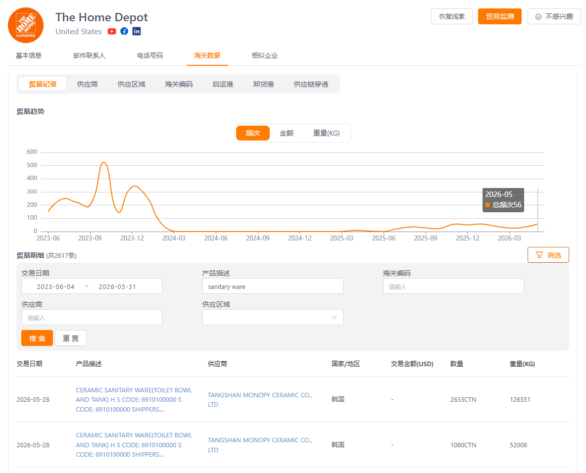Click the 恢复线索 button
The image size is (586, 473).
click(451, 16)
